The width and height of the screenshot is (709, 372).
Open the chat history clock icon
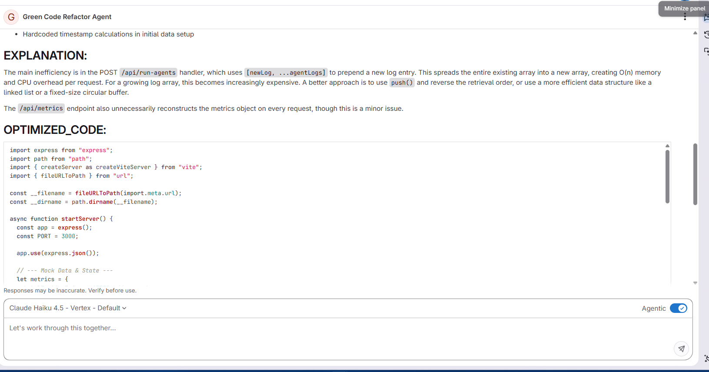click(706, 34)
